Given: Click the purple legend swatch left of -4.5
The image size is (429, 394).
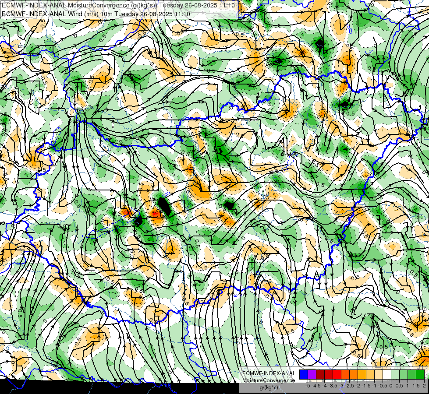Looking at the screenshot, I should pos(312,375).
